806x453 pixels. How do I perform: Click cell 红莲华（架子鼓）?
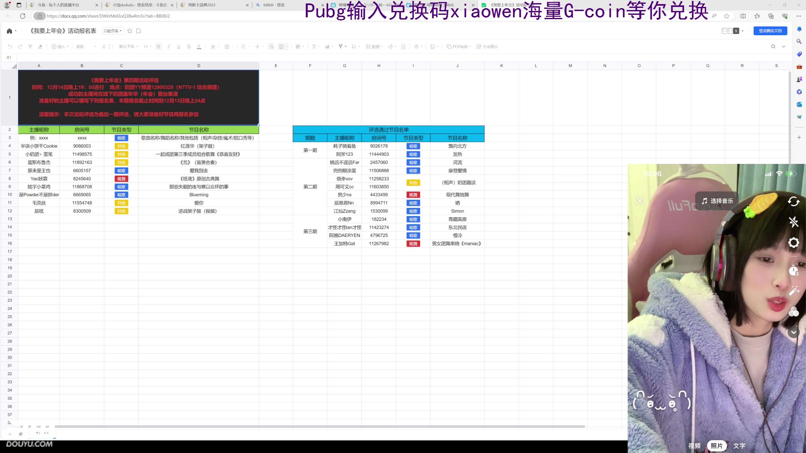[199, 146]
